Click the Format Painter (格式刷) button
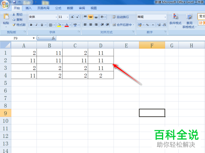This screenshot has width=205, height=153. (x=19, y=25)
